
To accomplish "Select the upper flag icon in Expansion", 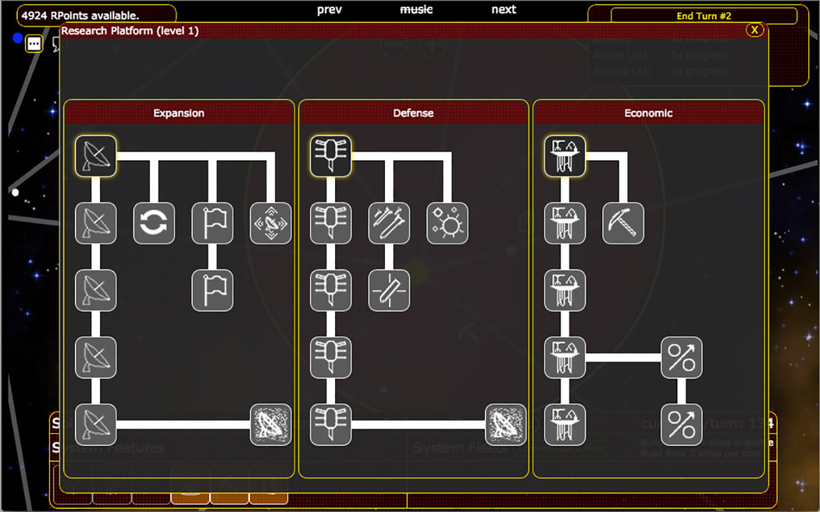I will (x=212, y=223).
